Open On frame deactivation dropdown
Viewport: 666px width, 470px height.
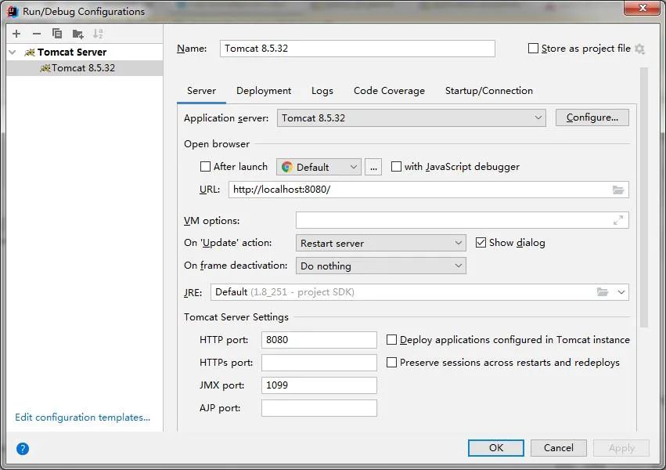(380, 266)
